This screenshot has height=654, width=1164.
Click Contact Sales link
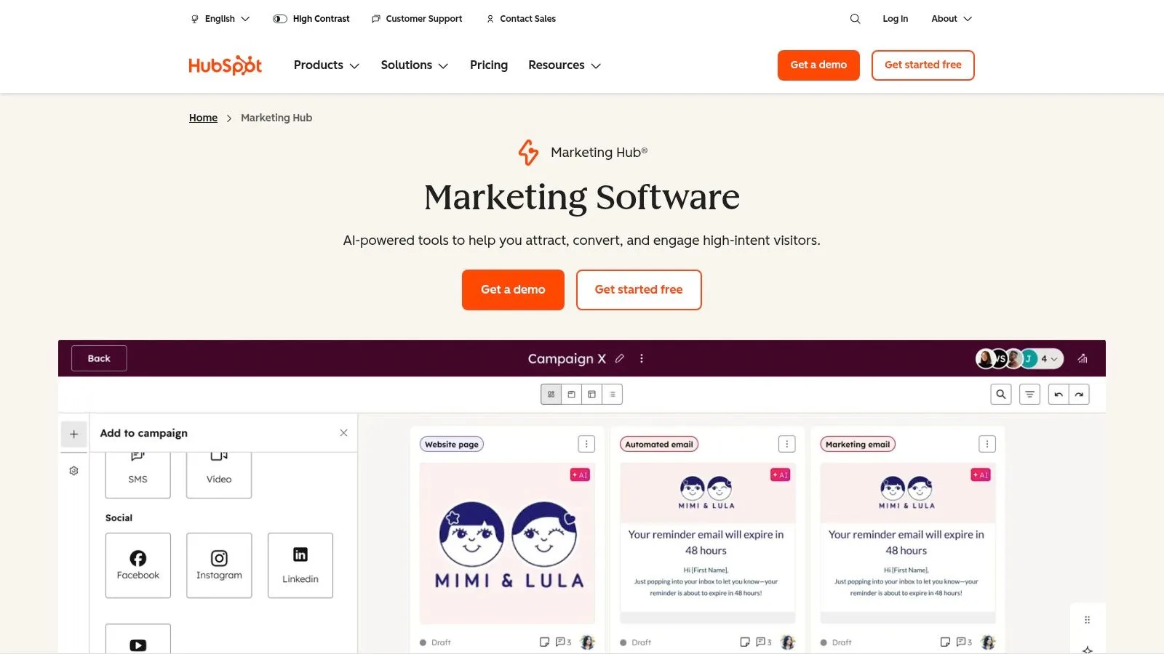(x=521, y=19)
